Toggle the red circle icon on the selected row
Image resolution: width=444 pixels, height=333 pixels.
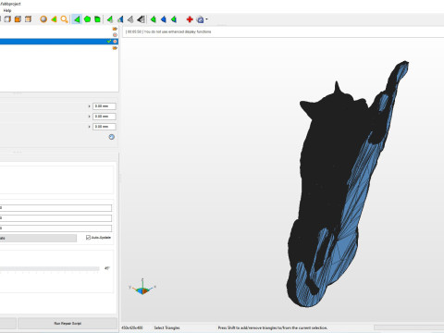[115, 42]
